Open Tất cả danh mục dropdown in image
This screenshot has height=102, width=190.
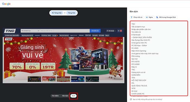30,31
